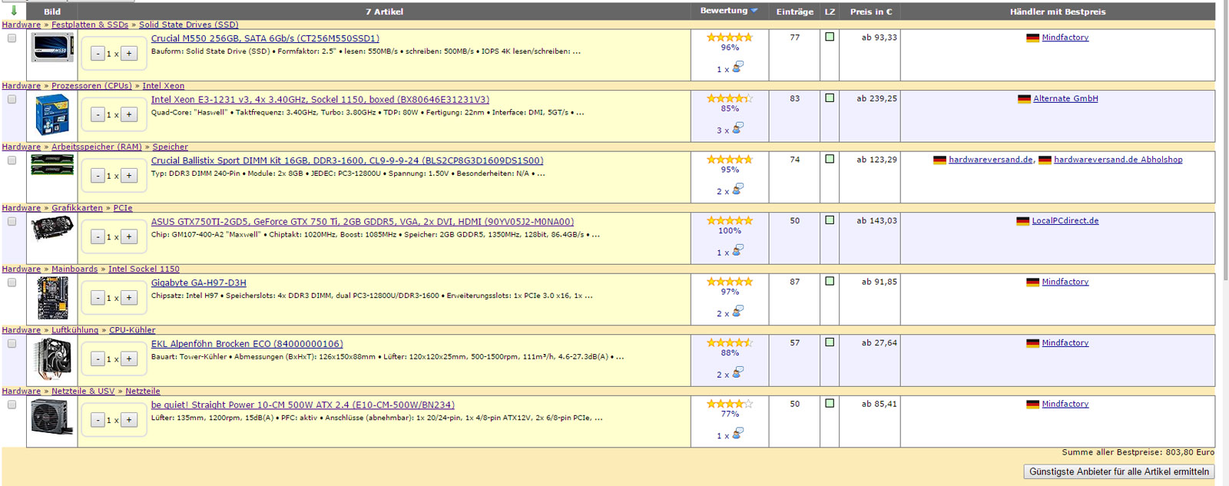Open Gigabyte GA-H97-D3H product link

(x=199, y=283)
